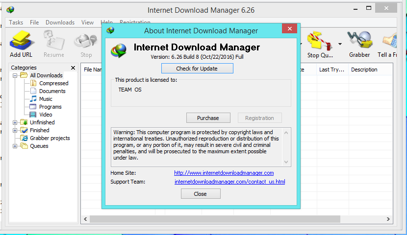
Task: Click the Stop Queue toolbar icon
Action: click(x=320, y=41)
